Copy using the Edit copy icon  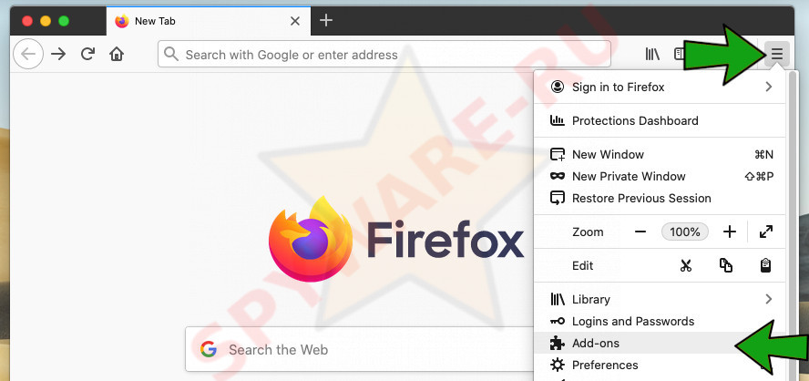(x=726, y=266)
